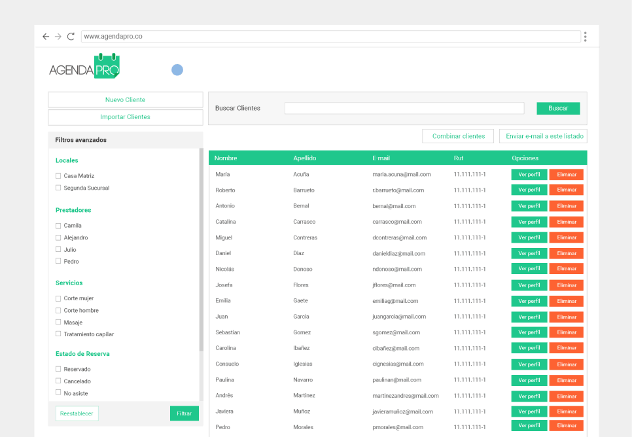The image size is (632, 437).
Task: Click Eliminar for Carolina Ibañez
Action: pos(567,347)
